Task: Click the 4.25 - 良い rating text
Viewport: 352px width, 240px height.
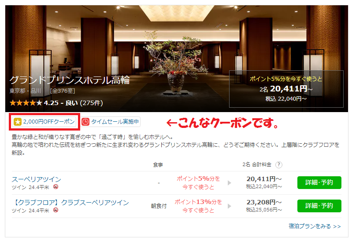Action: 61,103
